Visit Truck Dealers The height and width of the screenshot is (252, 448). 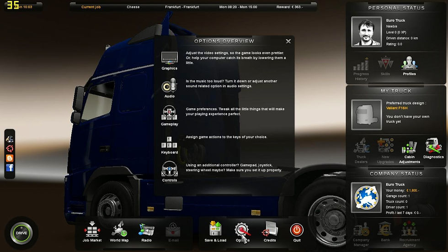[361, 151]
